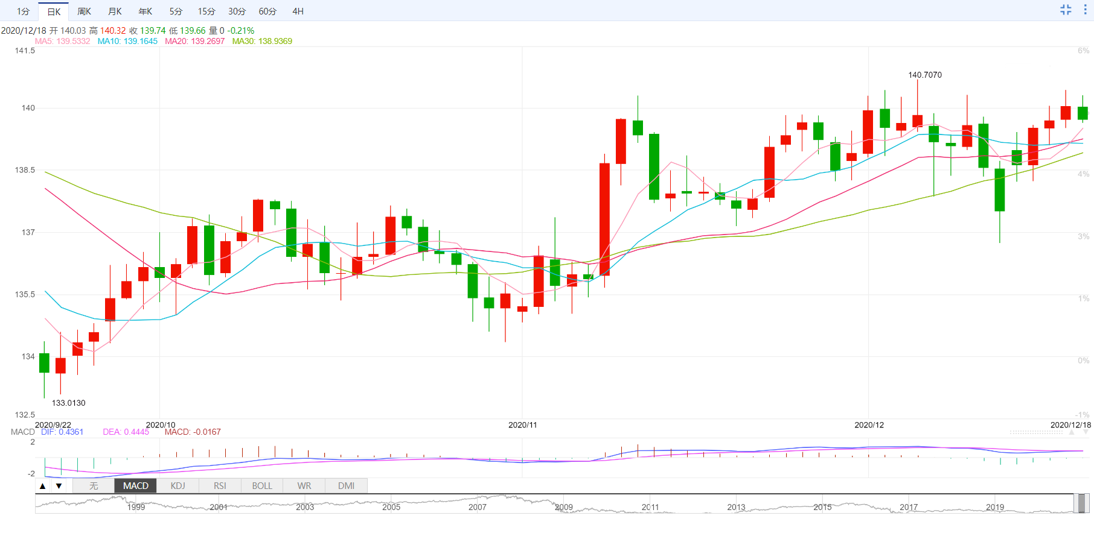Click the MACD: -0.0167 value

point(193,432)
